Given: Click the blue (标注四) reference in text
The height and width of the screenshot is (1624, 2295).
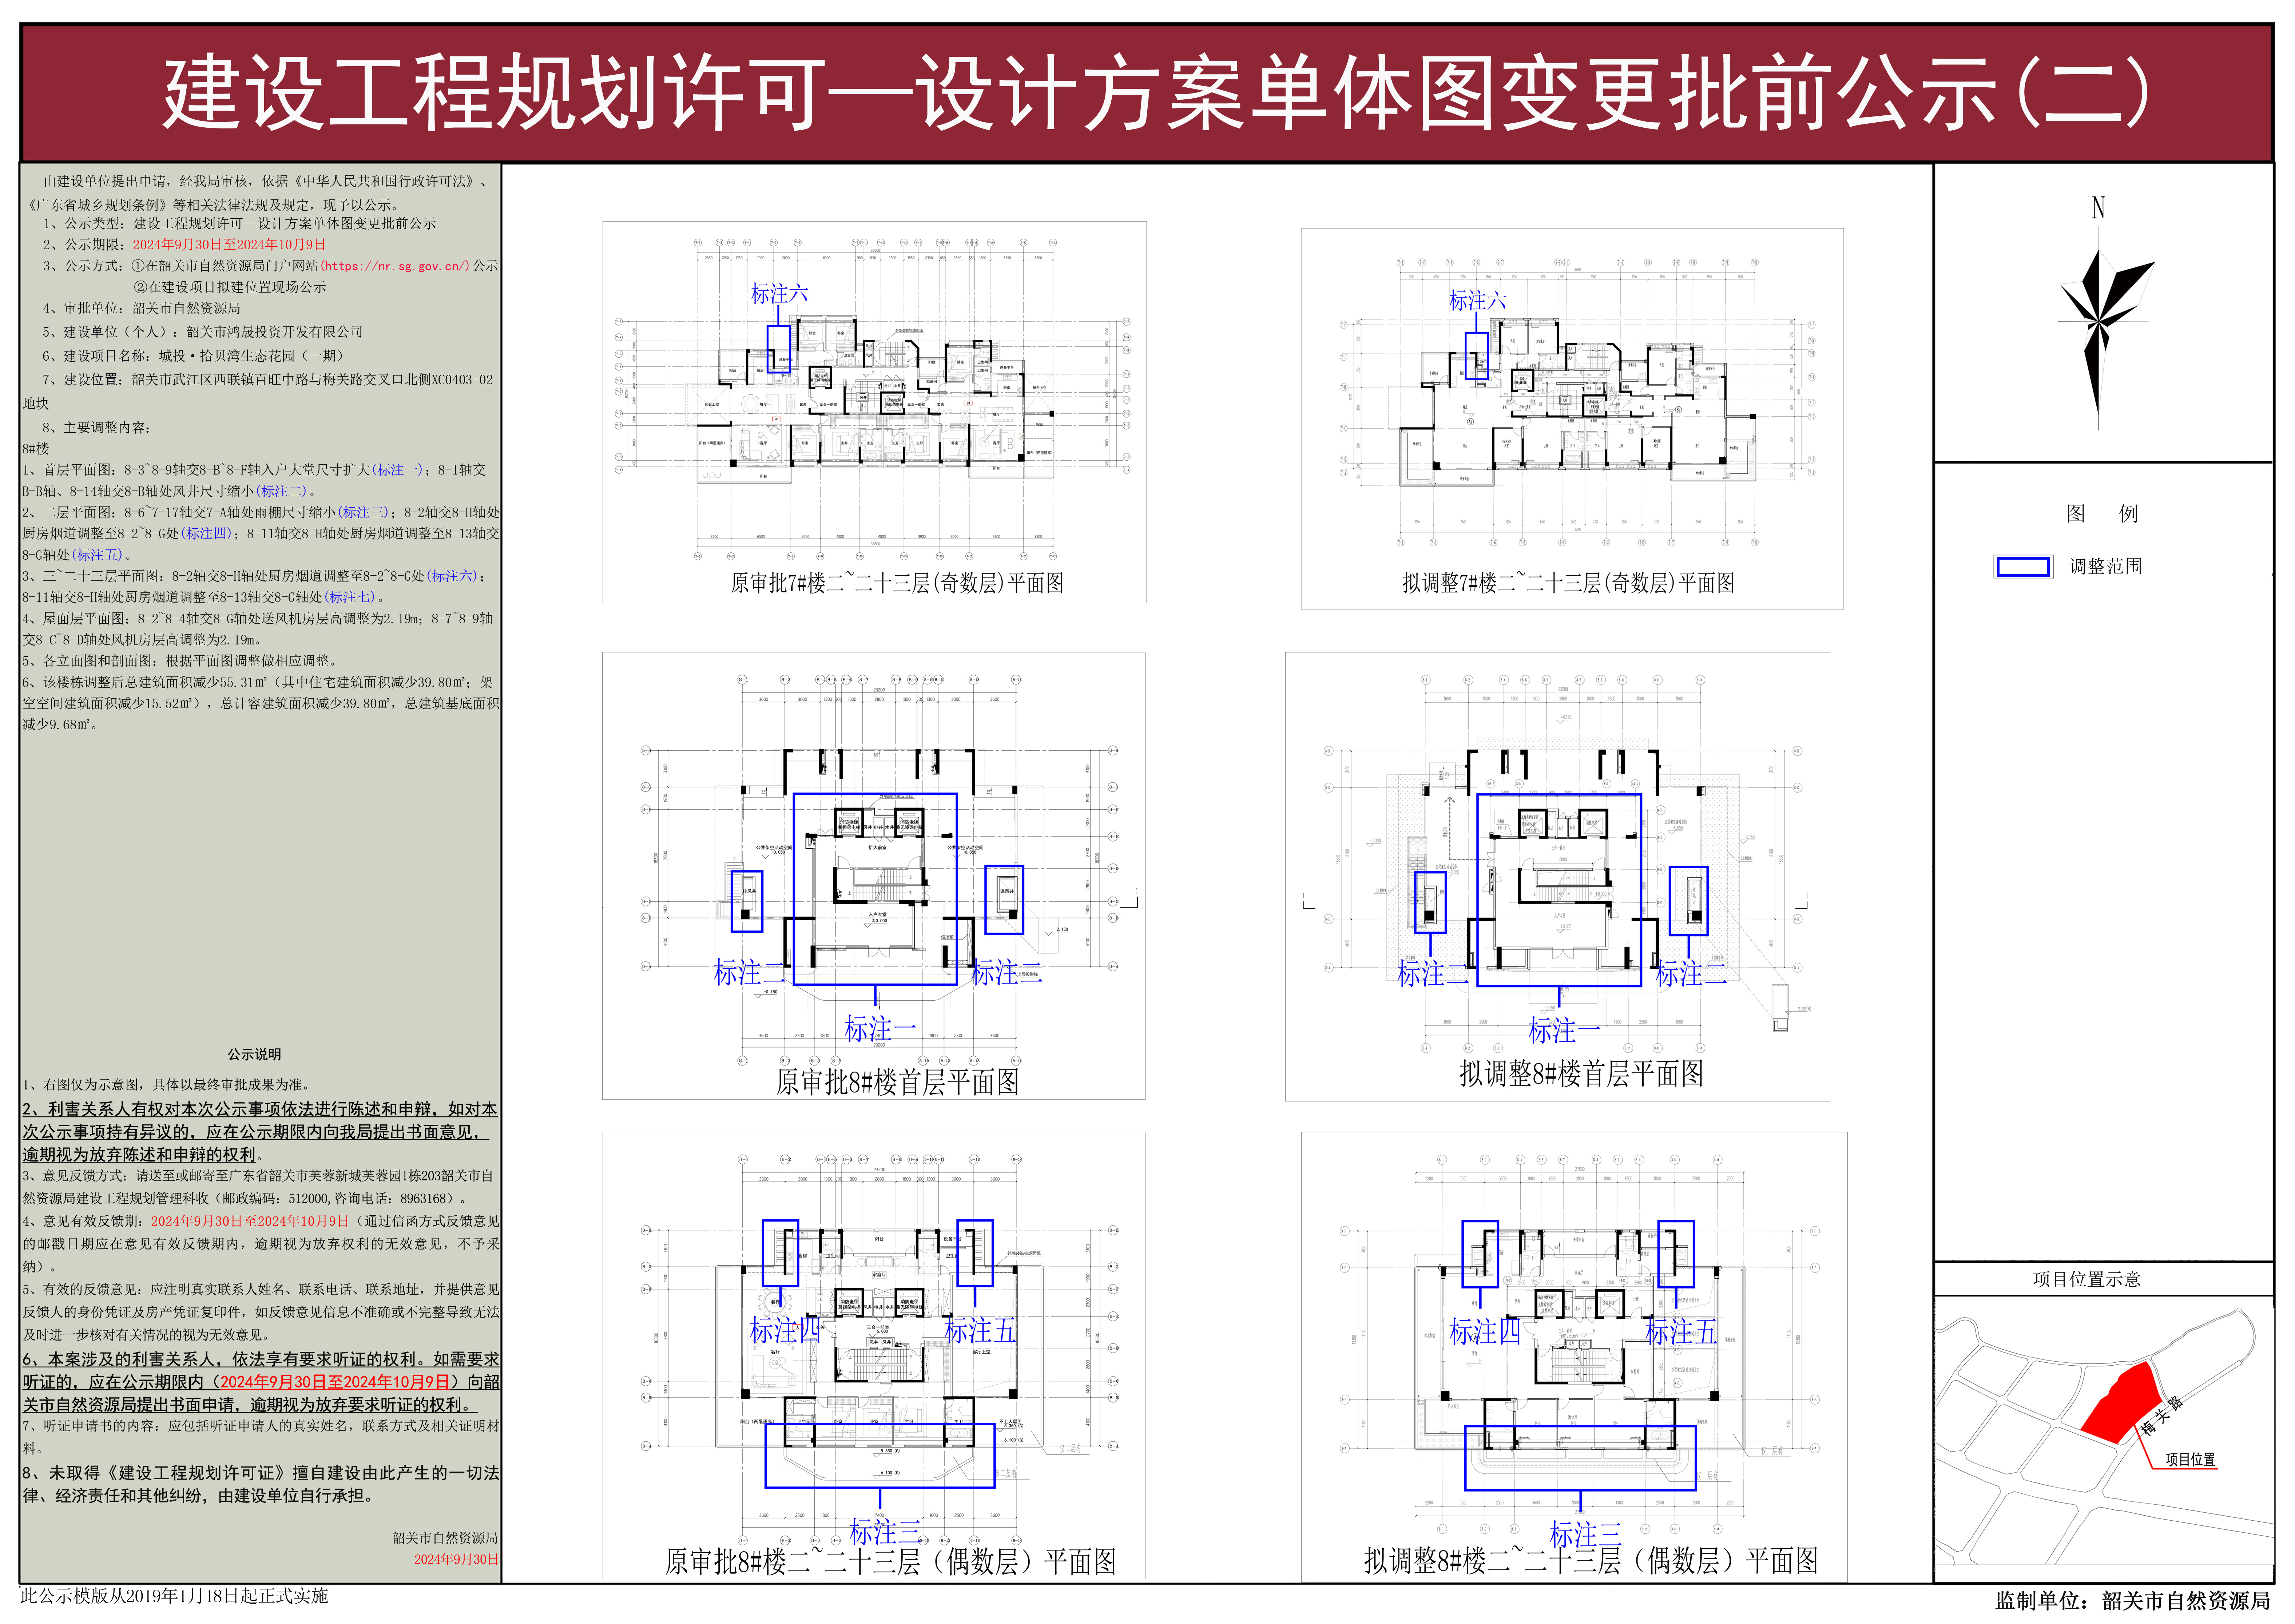Looking at the screenshot, I should (207, 534).
